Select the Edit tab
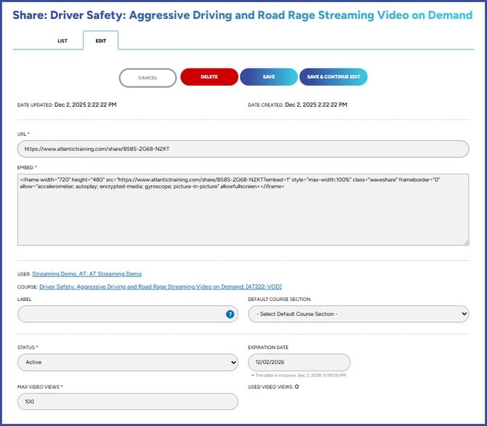Screen dimensions: 487x426 100,41
